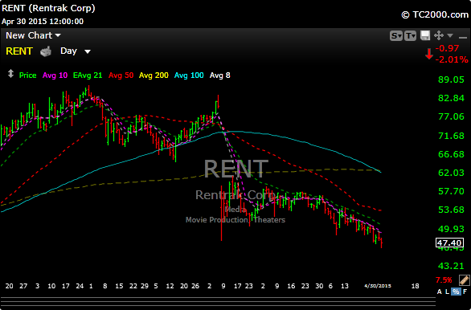Click the red down arrow change indicator
Image resolution: width=471 pixels, height=310 pixels.
point(429,54)
